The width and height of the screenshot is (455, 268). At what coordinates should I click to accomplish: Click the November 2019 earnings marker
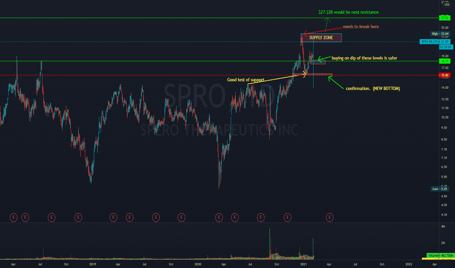click(181, 217)
